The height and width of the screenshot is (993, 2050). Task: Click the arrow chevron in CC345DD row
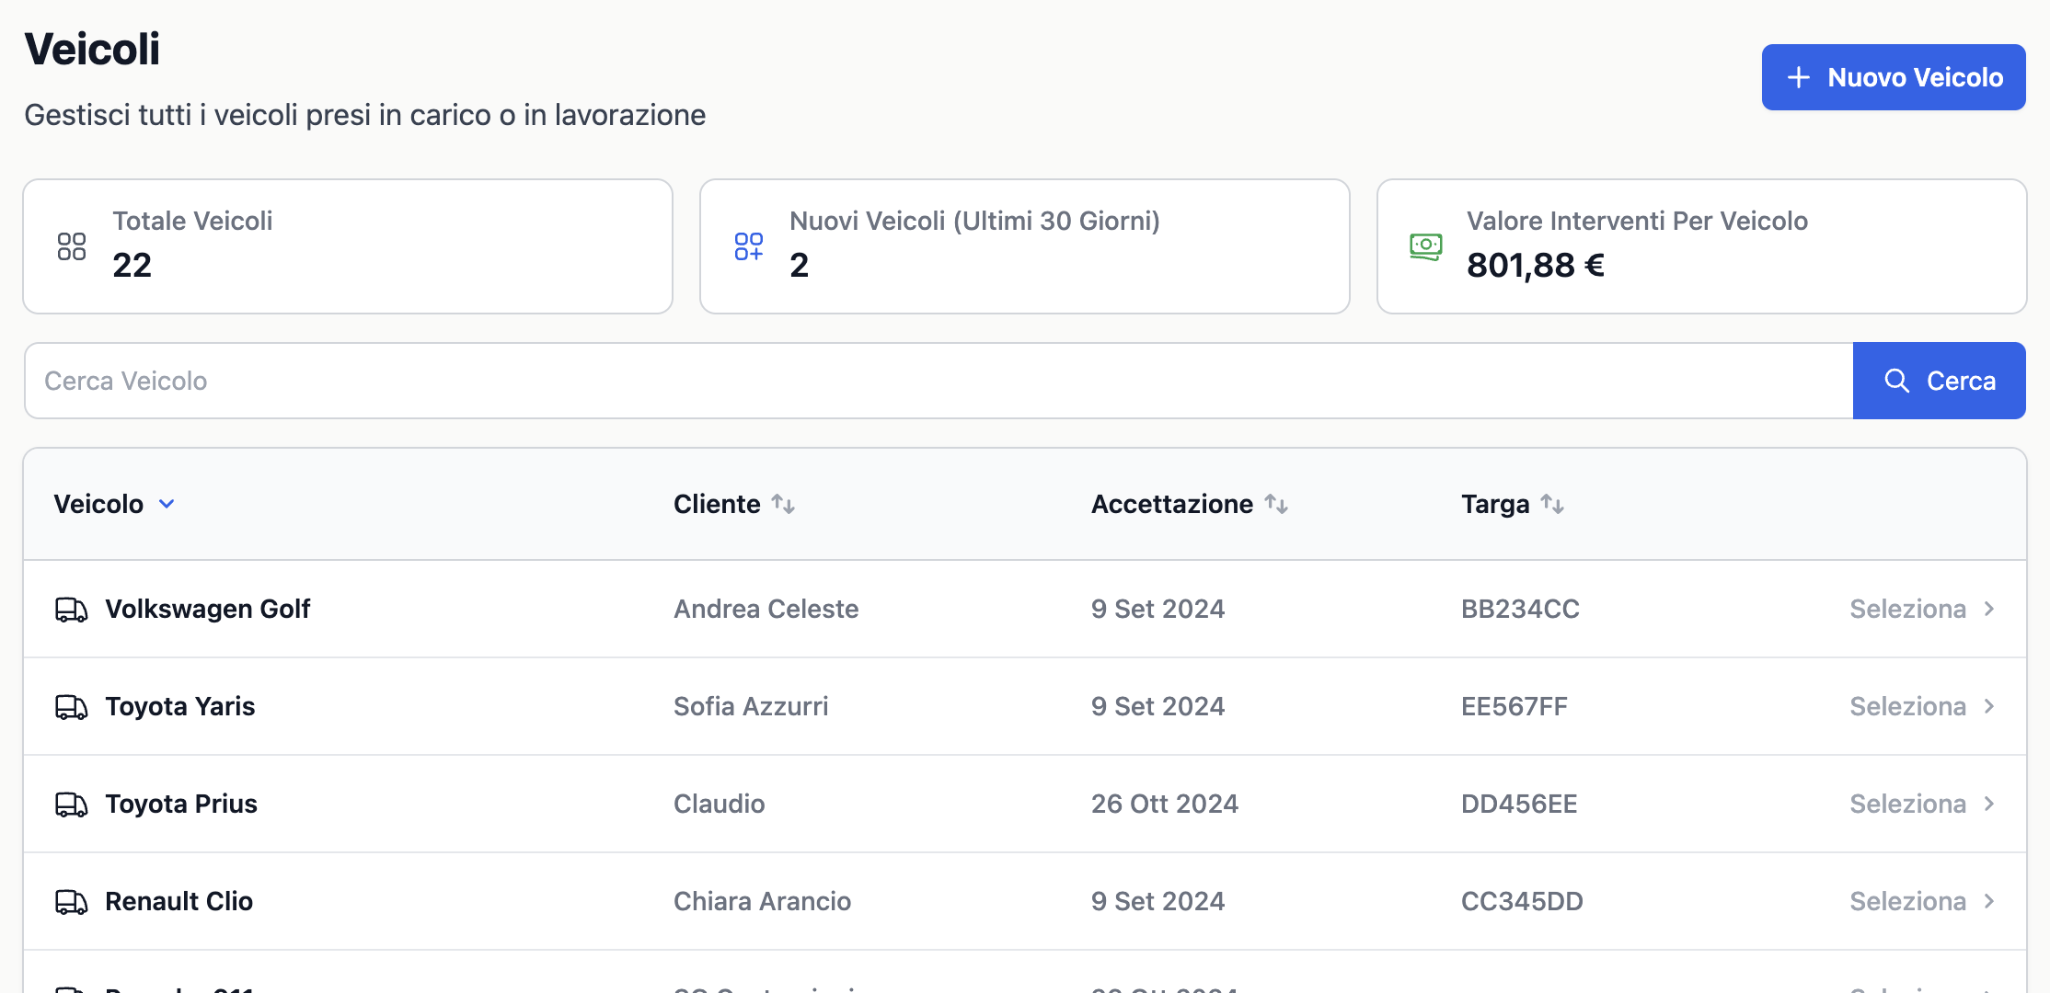tap(1989, 901)
